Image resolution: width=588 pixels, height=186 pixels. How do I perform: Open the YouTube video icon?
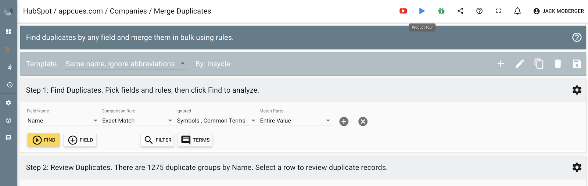403,11
